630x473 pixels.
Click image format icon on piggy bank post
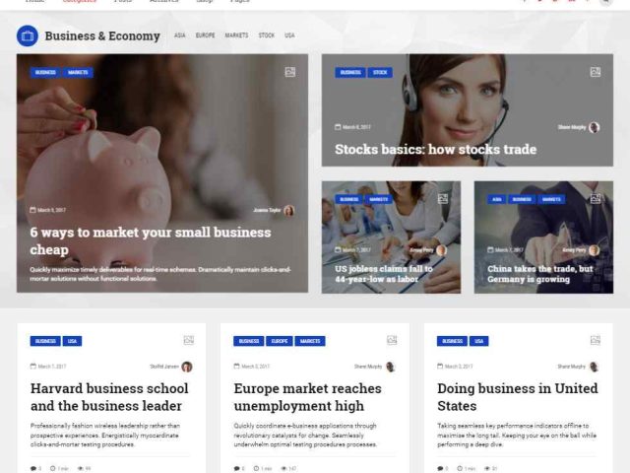tap(290, 72)
